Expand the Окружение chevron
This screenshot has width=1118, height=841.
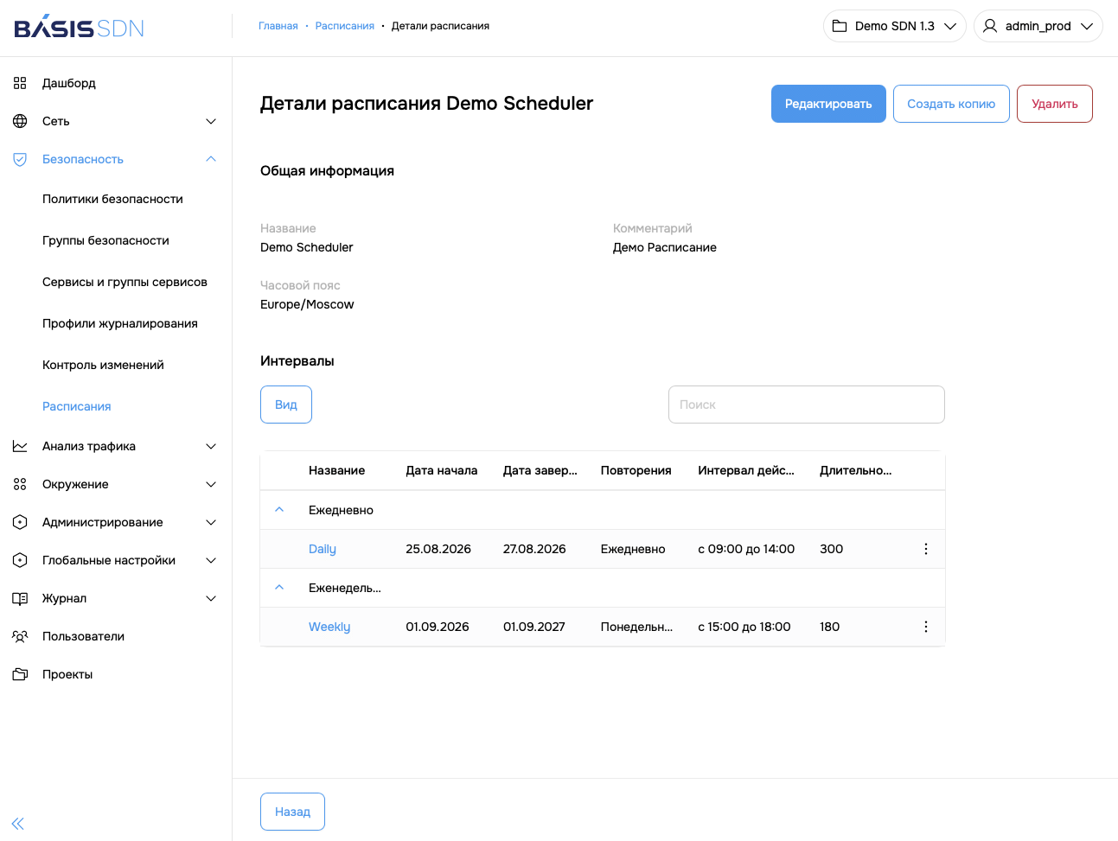pos(211,484)
